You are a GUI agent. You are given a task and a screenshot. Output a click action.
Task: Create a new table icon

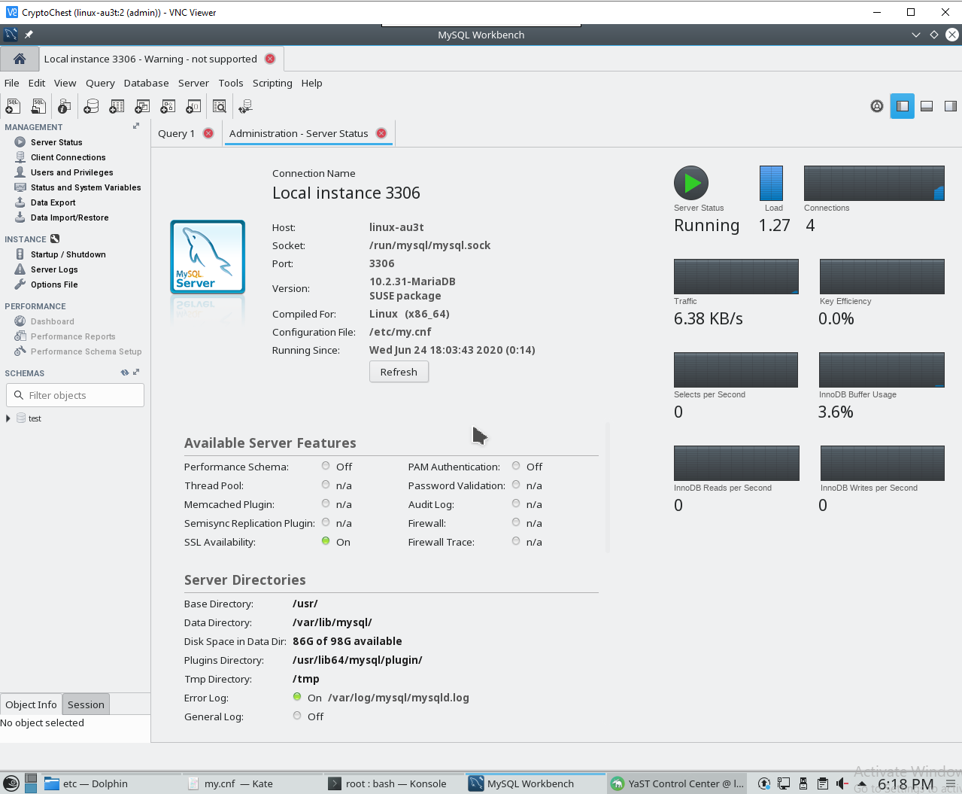[117, 106]
